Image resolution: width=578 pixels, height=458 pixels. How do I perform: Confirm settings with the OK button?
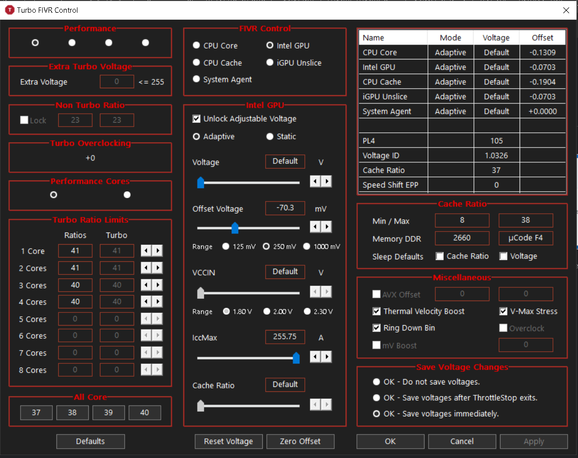[390, 441]
